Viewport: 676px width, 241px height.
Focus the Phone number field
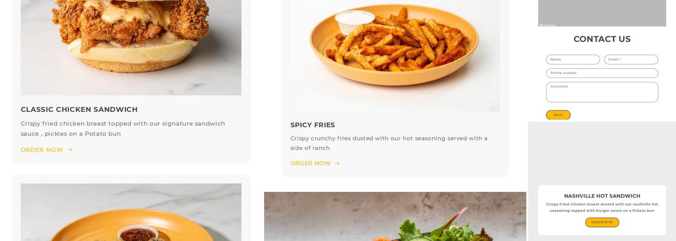tap(602, 73)
